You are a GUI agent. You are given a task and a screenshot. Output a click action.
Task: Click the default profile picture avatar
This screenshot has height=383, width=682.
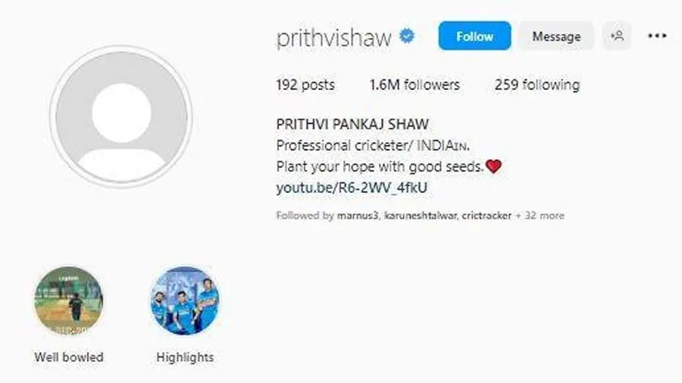pos(121,117)
